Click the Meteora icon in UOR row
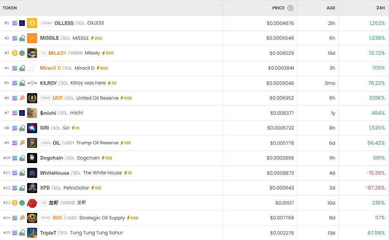Image resolution: width=389 pixels, height=240 pixels. click(22, 98)
